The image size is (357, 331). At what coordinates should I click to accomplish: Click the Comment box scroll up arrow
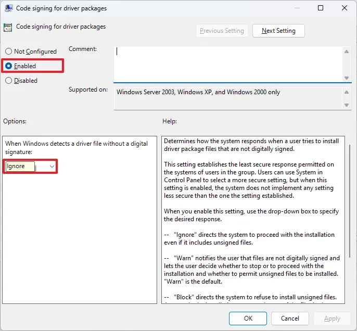[x=347, y=52]
